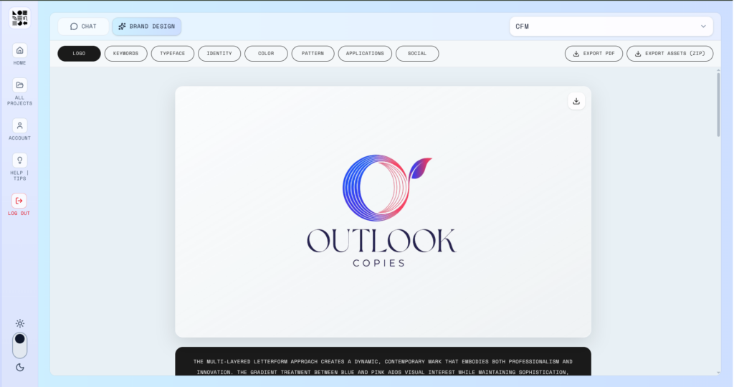Switch to the Brand Design tab
The width and height of the screenshot is (734, 387).
pos(146,27)
